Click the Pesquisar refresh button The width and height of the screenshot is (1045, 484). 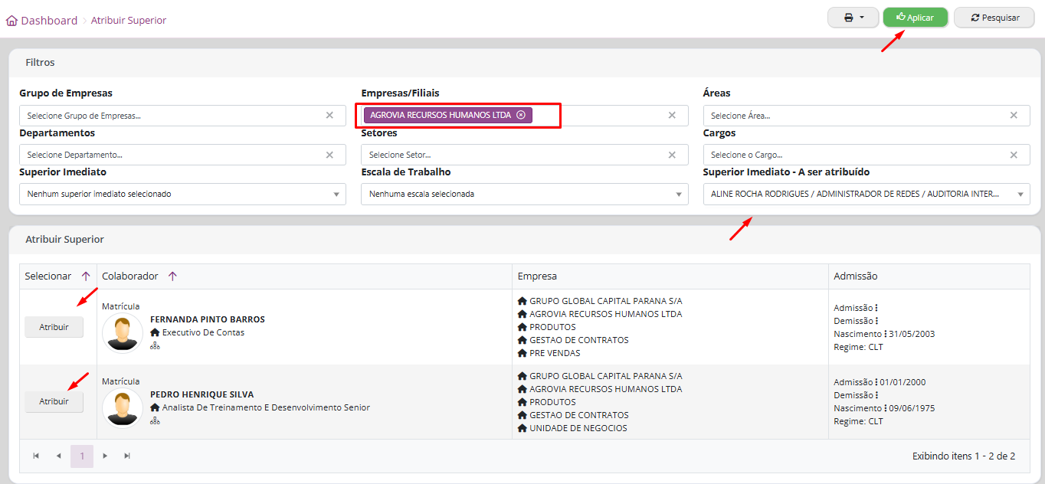point(994,18)
